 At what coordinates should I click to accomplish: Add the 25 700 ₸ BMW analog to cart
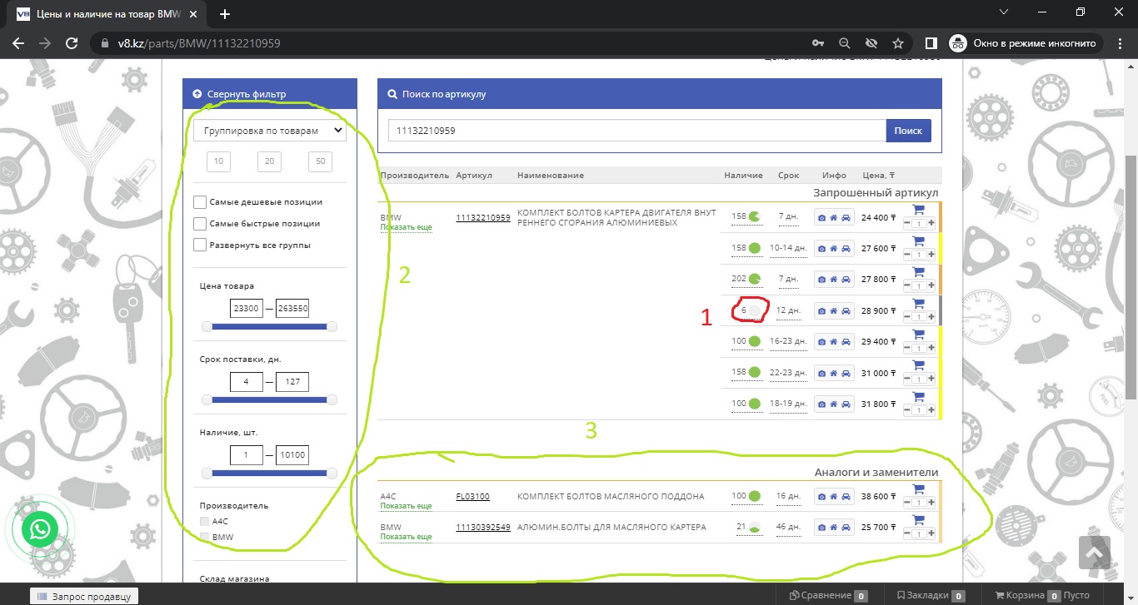coord(919,520)
